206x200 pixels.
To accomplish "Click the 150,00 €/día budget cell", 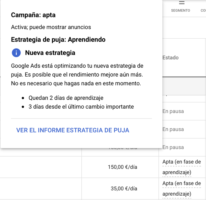I will tap(123, 167).
